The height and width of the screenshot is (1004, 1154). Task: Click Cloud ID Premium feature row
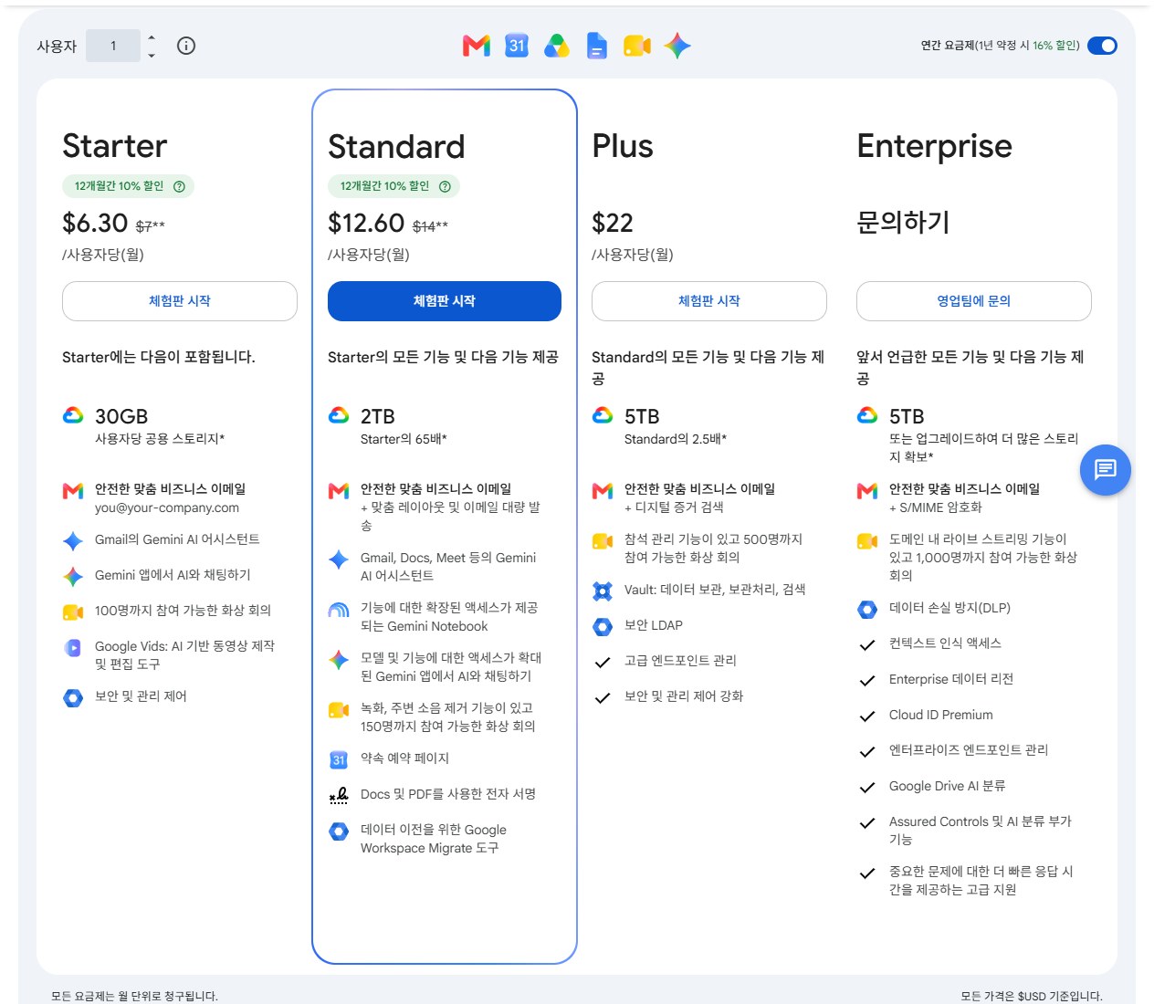[941, 715]
